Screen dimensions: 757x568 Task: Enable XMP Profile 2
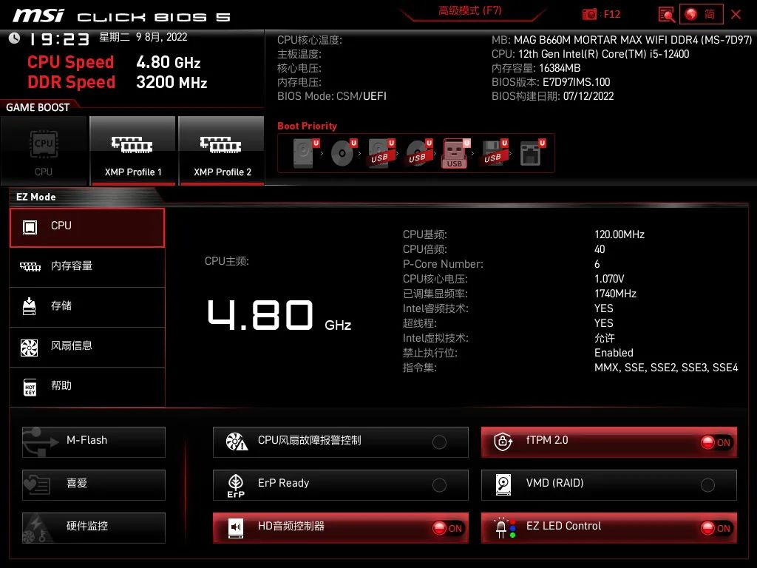pyautogui.click(x=222, y=151)
